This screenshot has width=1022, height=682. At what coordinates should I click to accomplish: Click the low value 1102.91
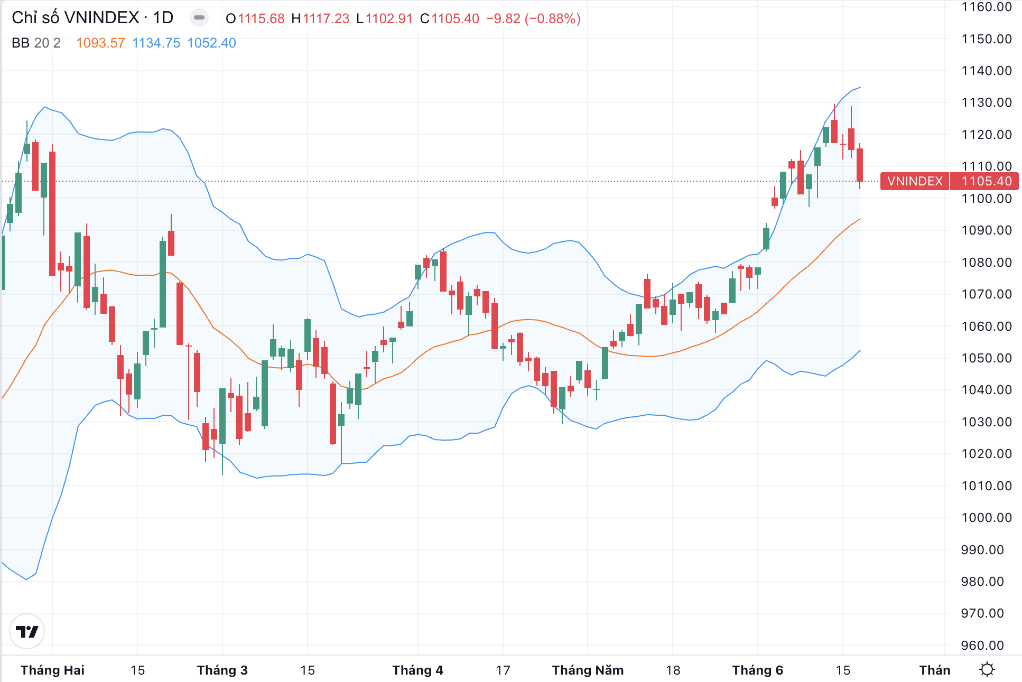(x=389, y=18)
